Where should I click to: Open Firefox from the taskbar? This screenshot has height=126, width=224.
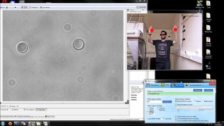tap(10, 124)
